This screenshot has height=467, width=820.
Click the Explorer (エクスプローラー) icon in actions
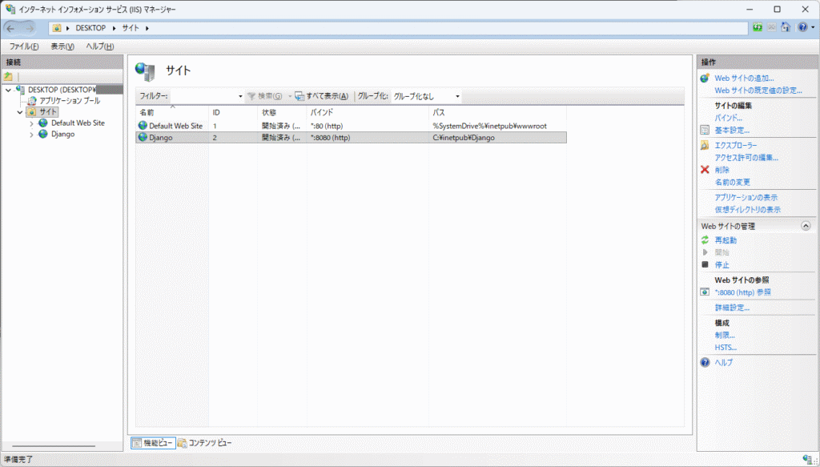click(x=705, y=146)
